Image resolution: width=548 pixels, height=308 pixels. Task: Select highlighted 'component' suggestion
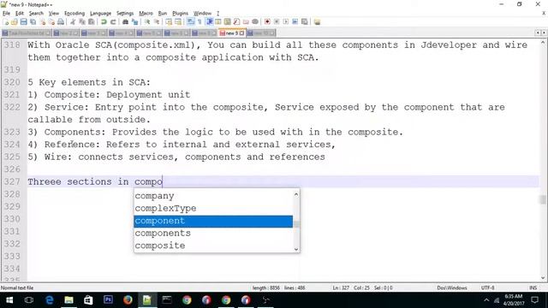pos(213,221)
